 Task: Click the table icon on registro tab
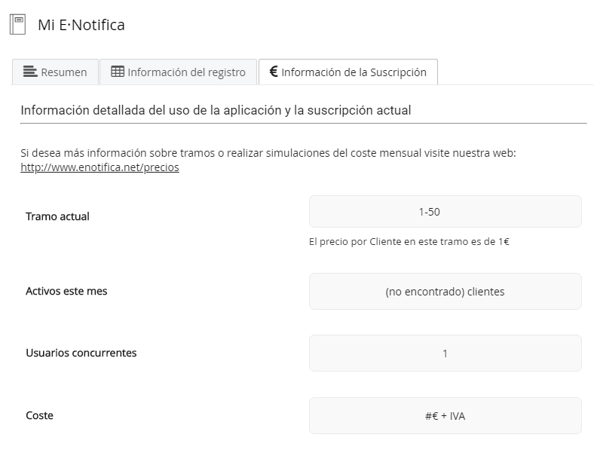pos(118,72)
